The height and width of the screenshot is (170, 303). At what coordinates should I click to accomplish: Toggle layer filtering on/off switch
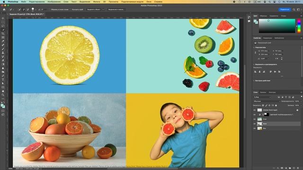coord(301,97)
